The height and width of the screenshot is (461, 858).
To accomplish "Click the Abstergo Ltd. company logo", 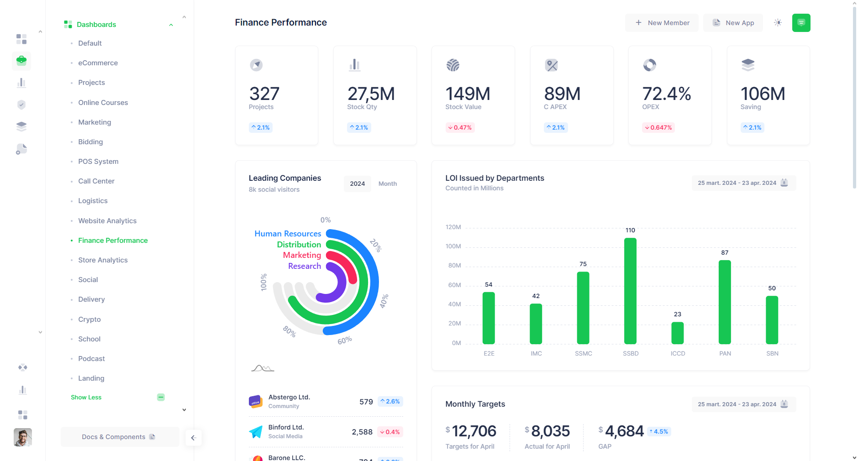I will coord(256,402).
